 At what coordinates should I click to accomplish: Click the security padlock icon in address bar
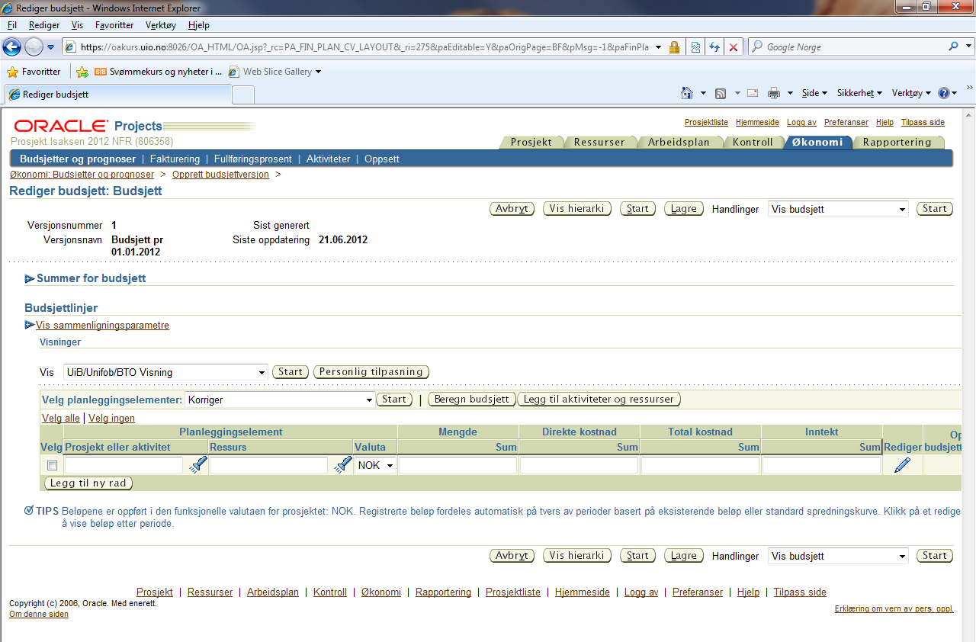674,47
